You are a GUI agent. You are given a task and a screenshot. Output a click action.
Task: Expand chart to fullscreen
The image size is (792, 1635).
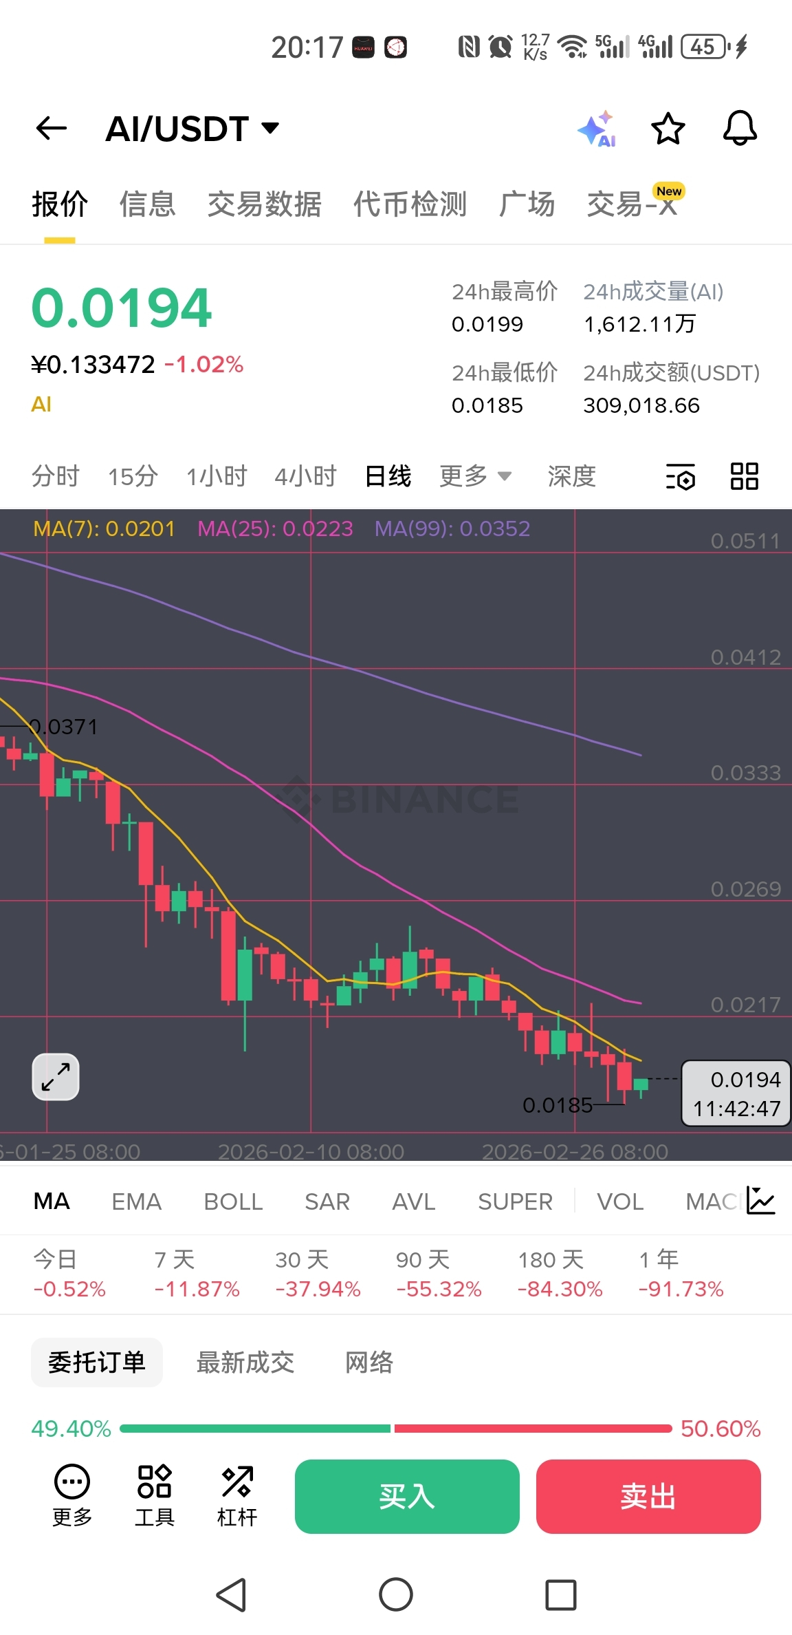pyautogui.click(x=56, y=1077)
